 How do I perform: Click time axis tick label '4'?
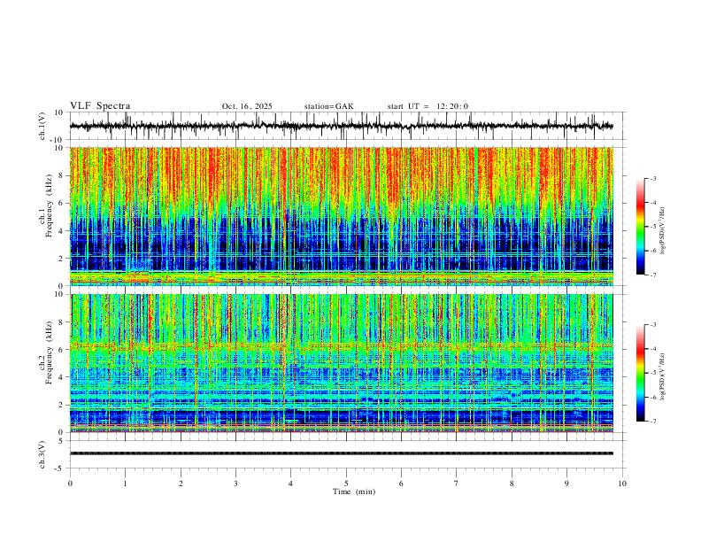[x=290, y=484]
